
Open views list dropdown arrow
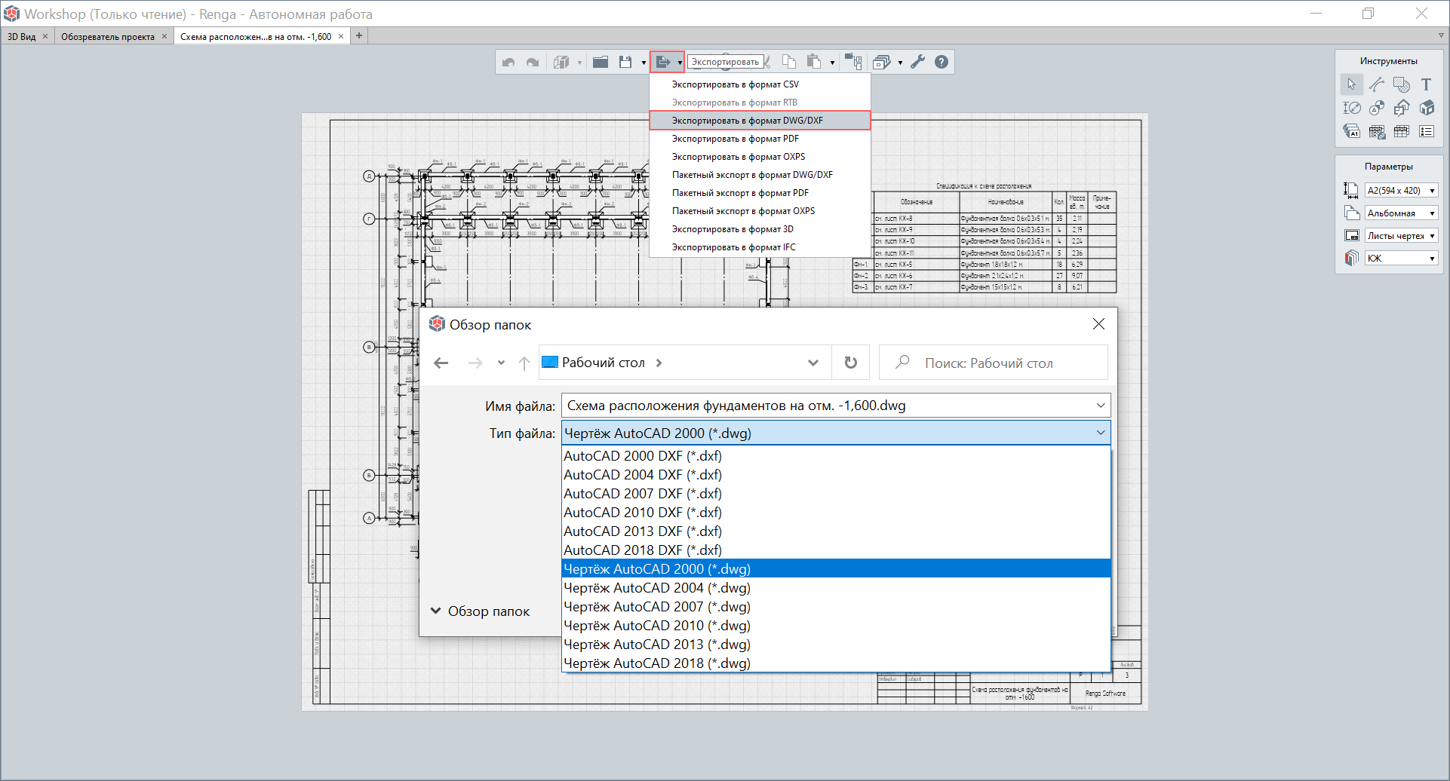click(900, 63)
